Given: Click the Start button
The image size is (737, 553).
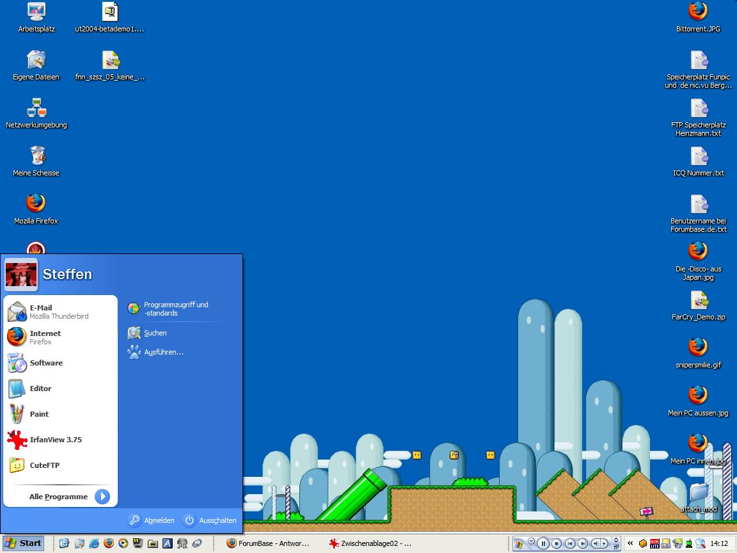Looking at the screenshot, I should point(23,543).
